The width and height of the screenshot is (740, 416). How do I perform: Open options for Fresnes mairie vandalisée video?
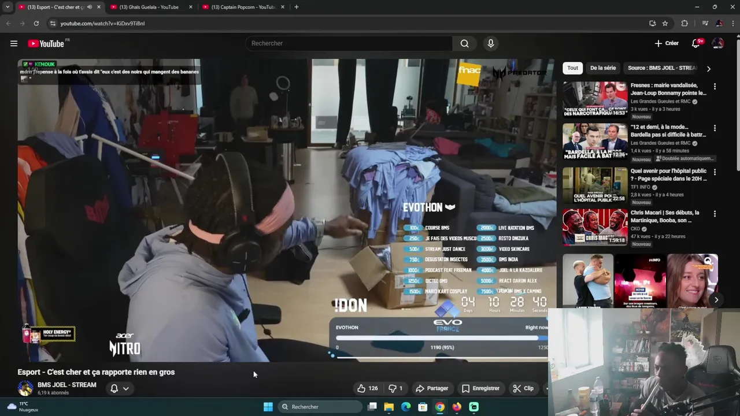click(715, 86)
